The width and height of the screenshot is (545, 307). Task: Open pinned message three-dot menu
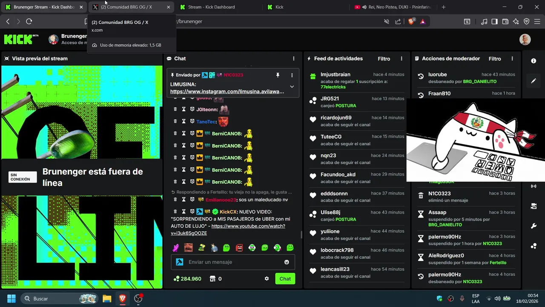(292, 75)
